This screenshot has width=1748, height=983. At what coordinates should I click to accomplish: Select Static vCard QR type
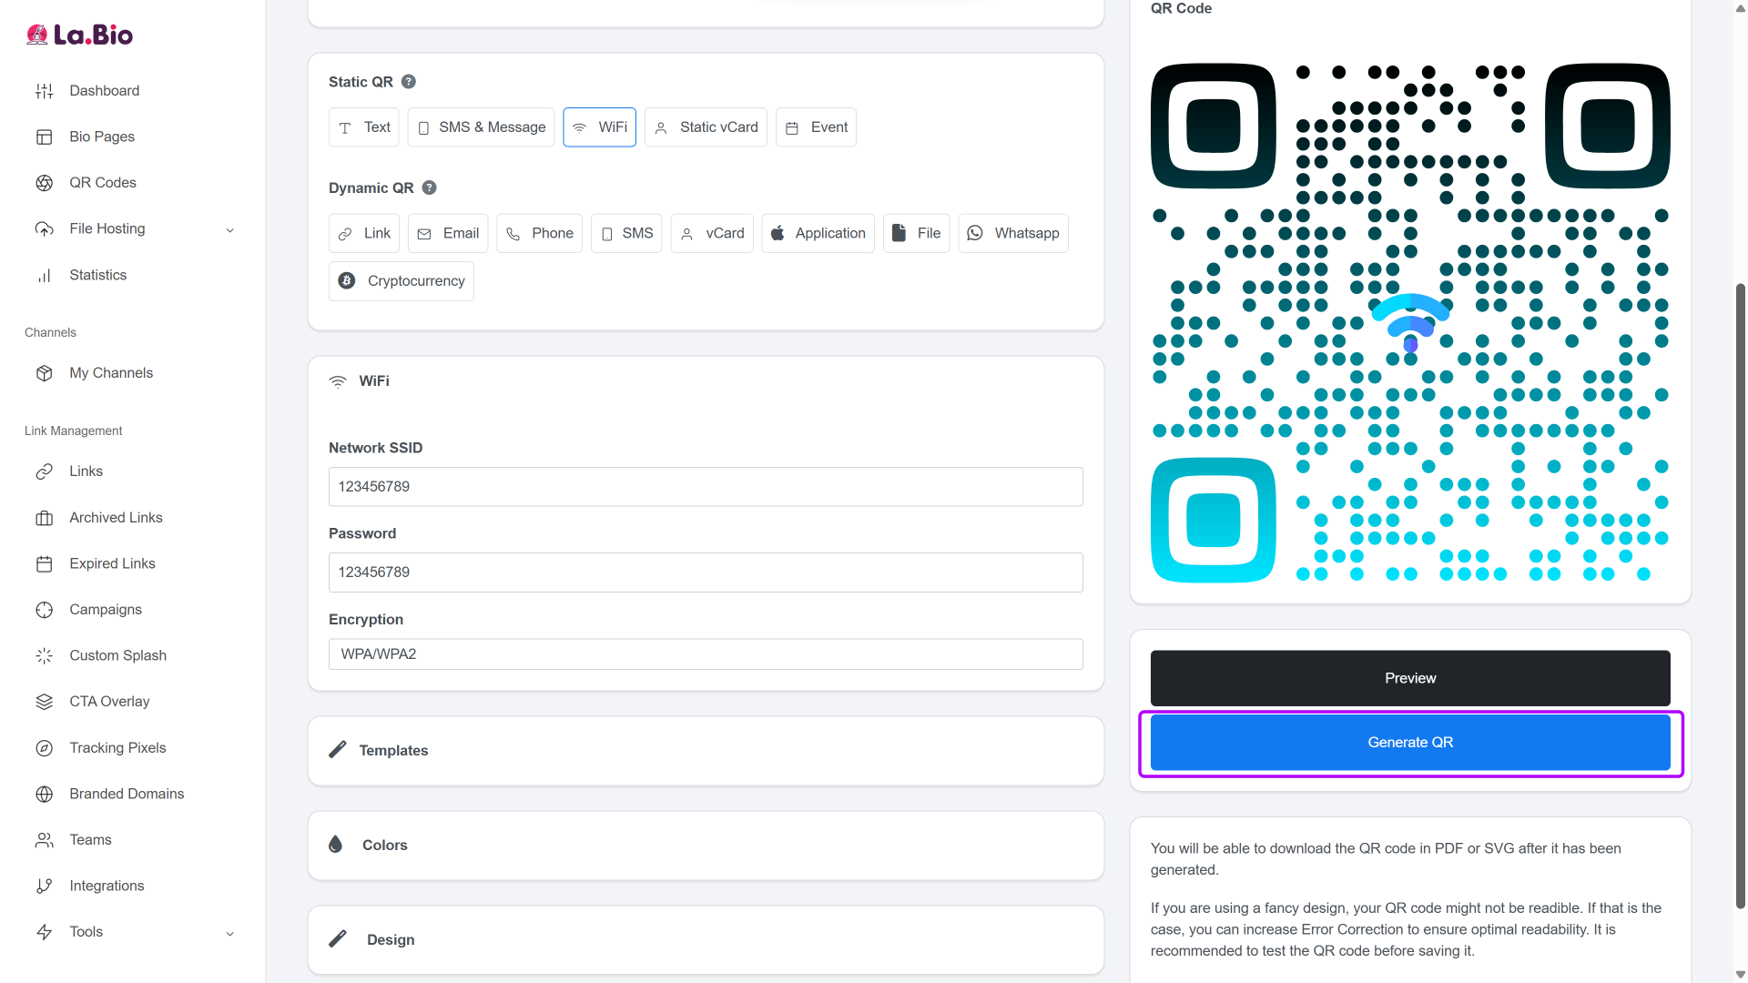[706, 127]
